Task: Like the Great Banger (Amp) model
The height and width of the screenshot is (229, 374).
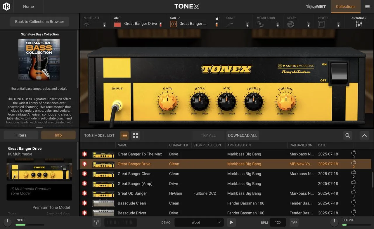Action: click(354, 182)
